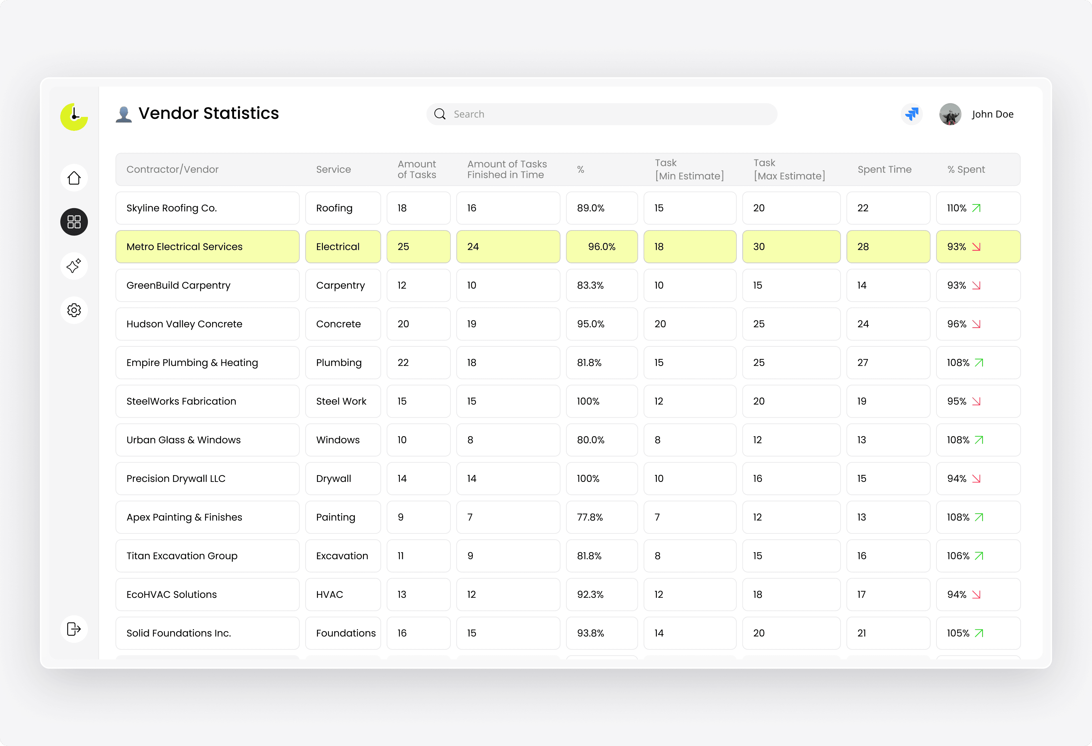This screenshot has height=746, width=1092.
Task: Click up arrow in Skyline Roofing row
Action: (976, 208)
